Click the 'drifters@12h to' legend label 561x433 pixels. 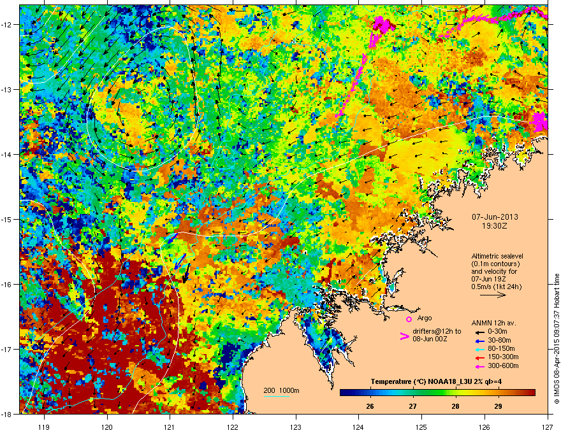tap(437, 332)
